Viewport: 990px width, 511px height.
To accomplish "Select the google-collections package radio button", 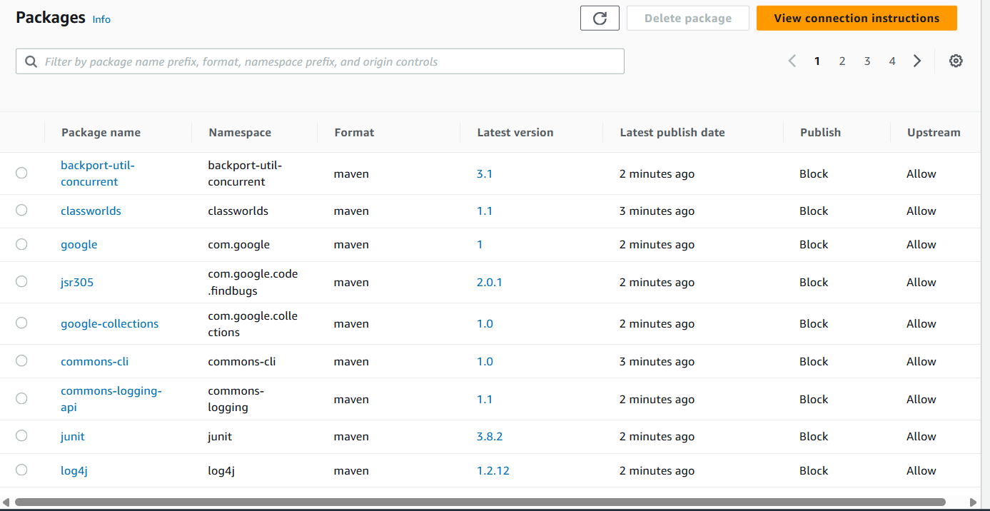I will pyautogui.click(x=21, y=323).
